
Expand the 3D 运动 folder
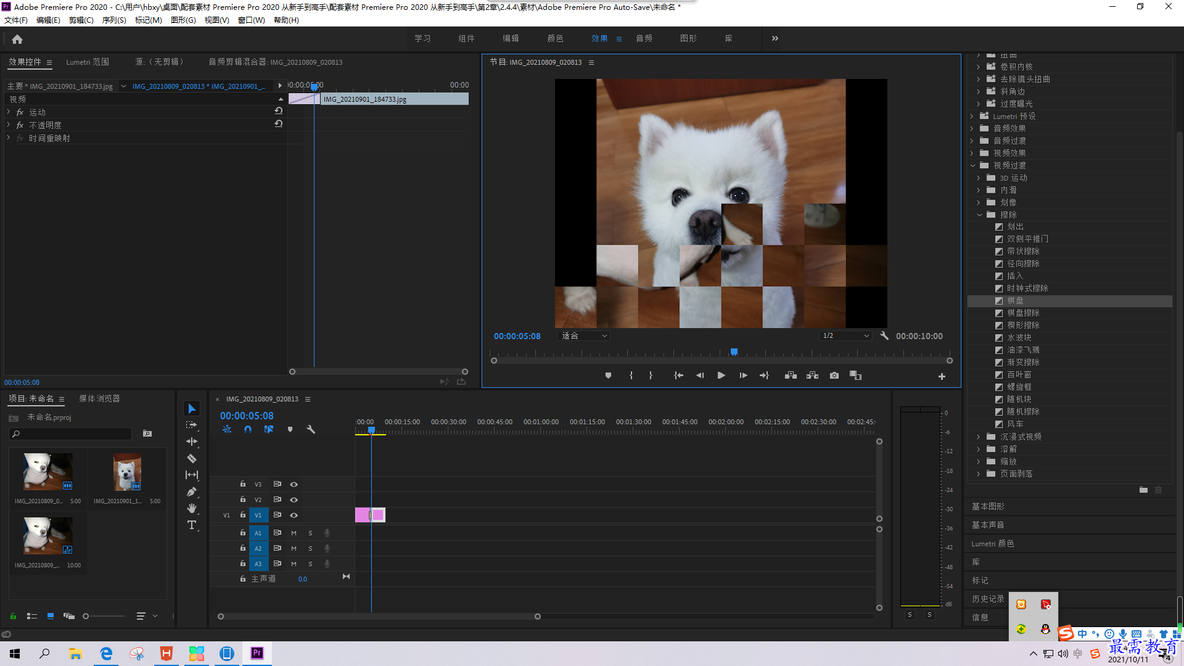click(979, 178)
